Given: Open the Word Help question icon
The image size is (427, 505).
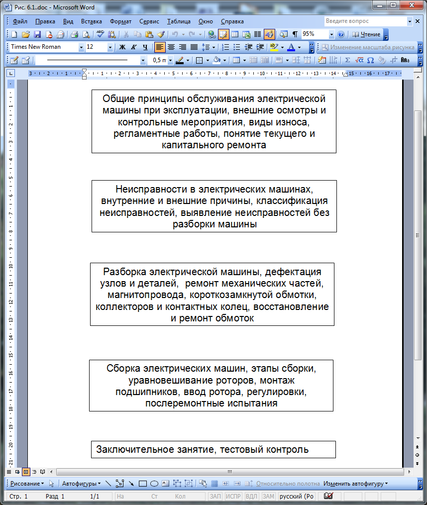Looking at the screenshot, I should pyautogui.click(x=341, y=34).
